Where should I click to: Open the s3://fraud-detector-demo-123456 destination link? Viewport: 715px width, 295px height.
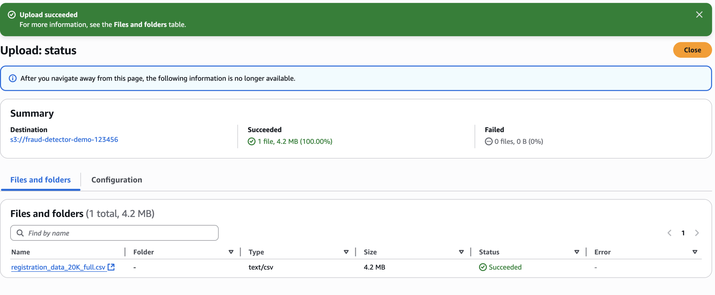(x=64, y=140)
